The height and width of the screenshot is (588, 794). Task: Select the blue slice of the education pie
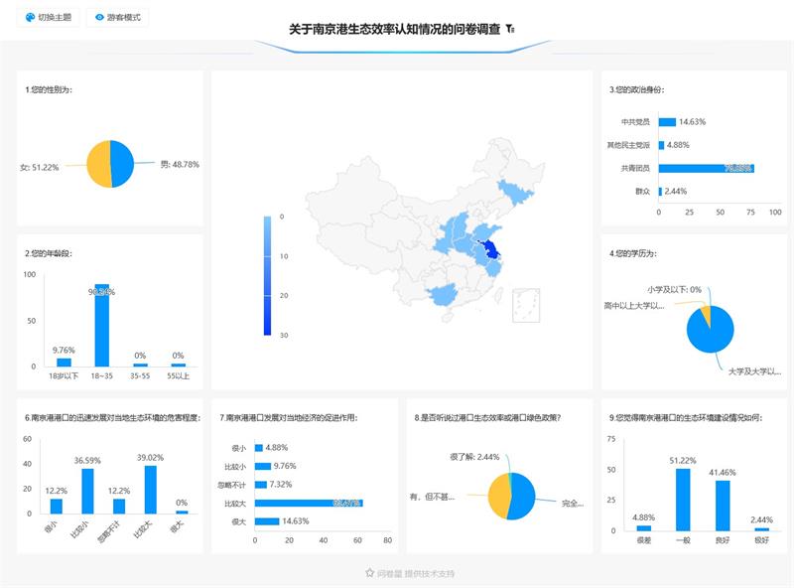pyautogui.click(x=713, y=333)
